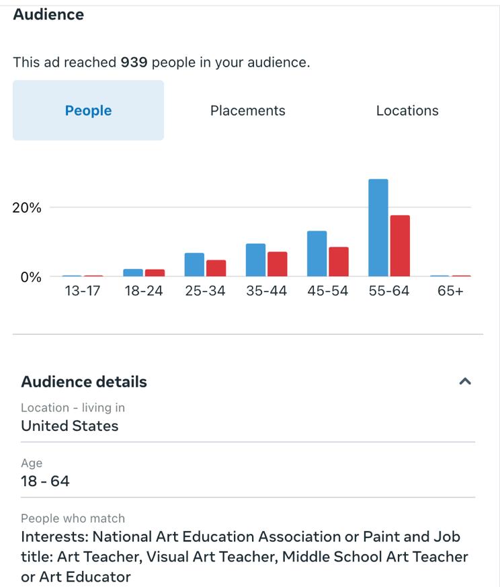The image size is (500, 587).
Task: Switch to the People tab
Action: click(x=88, y=111)
